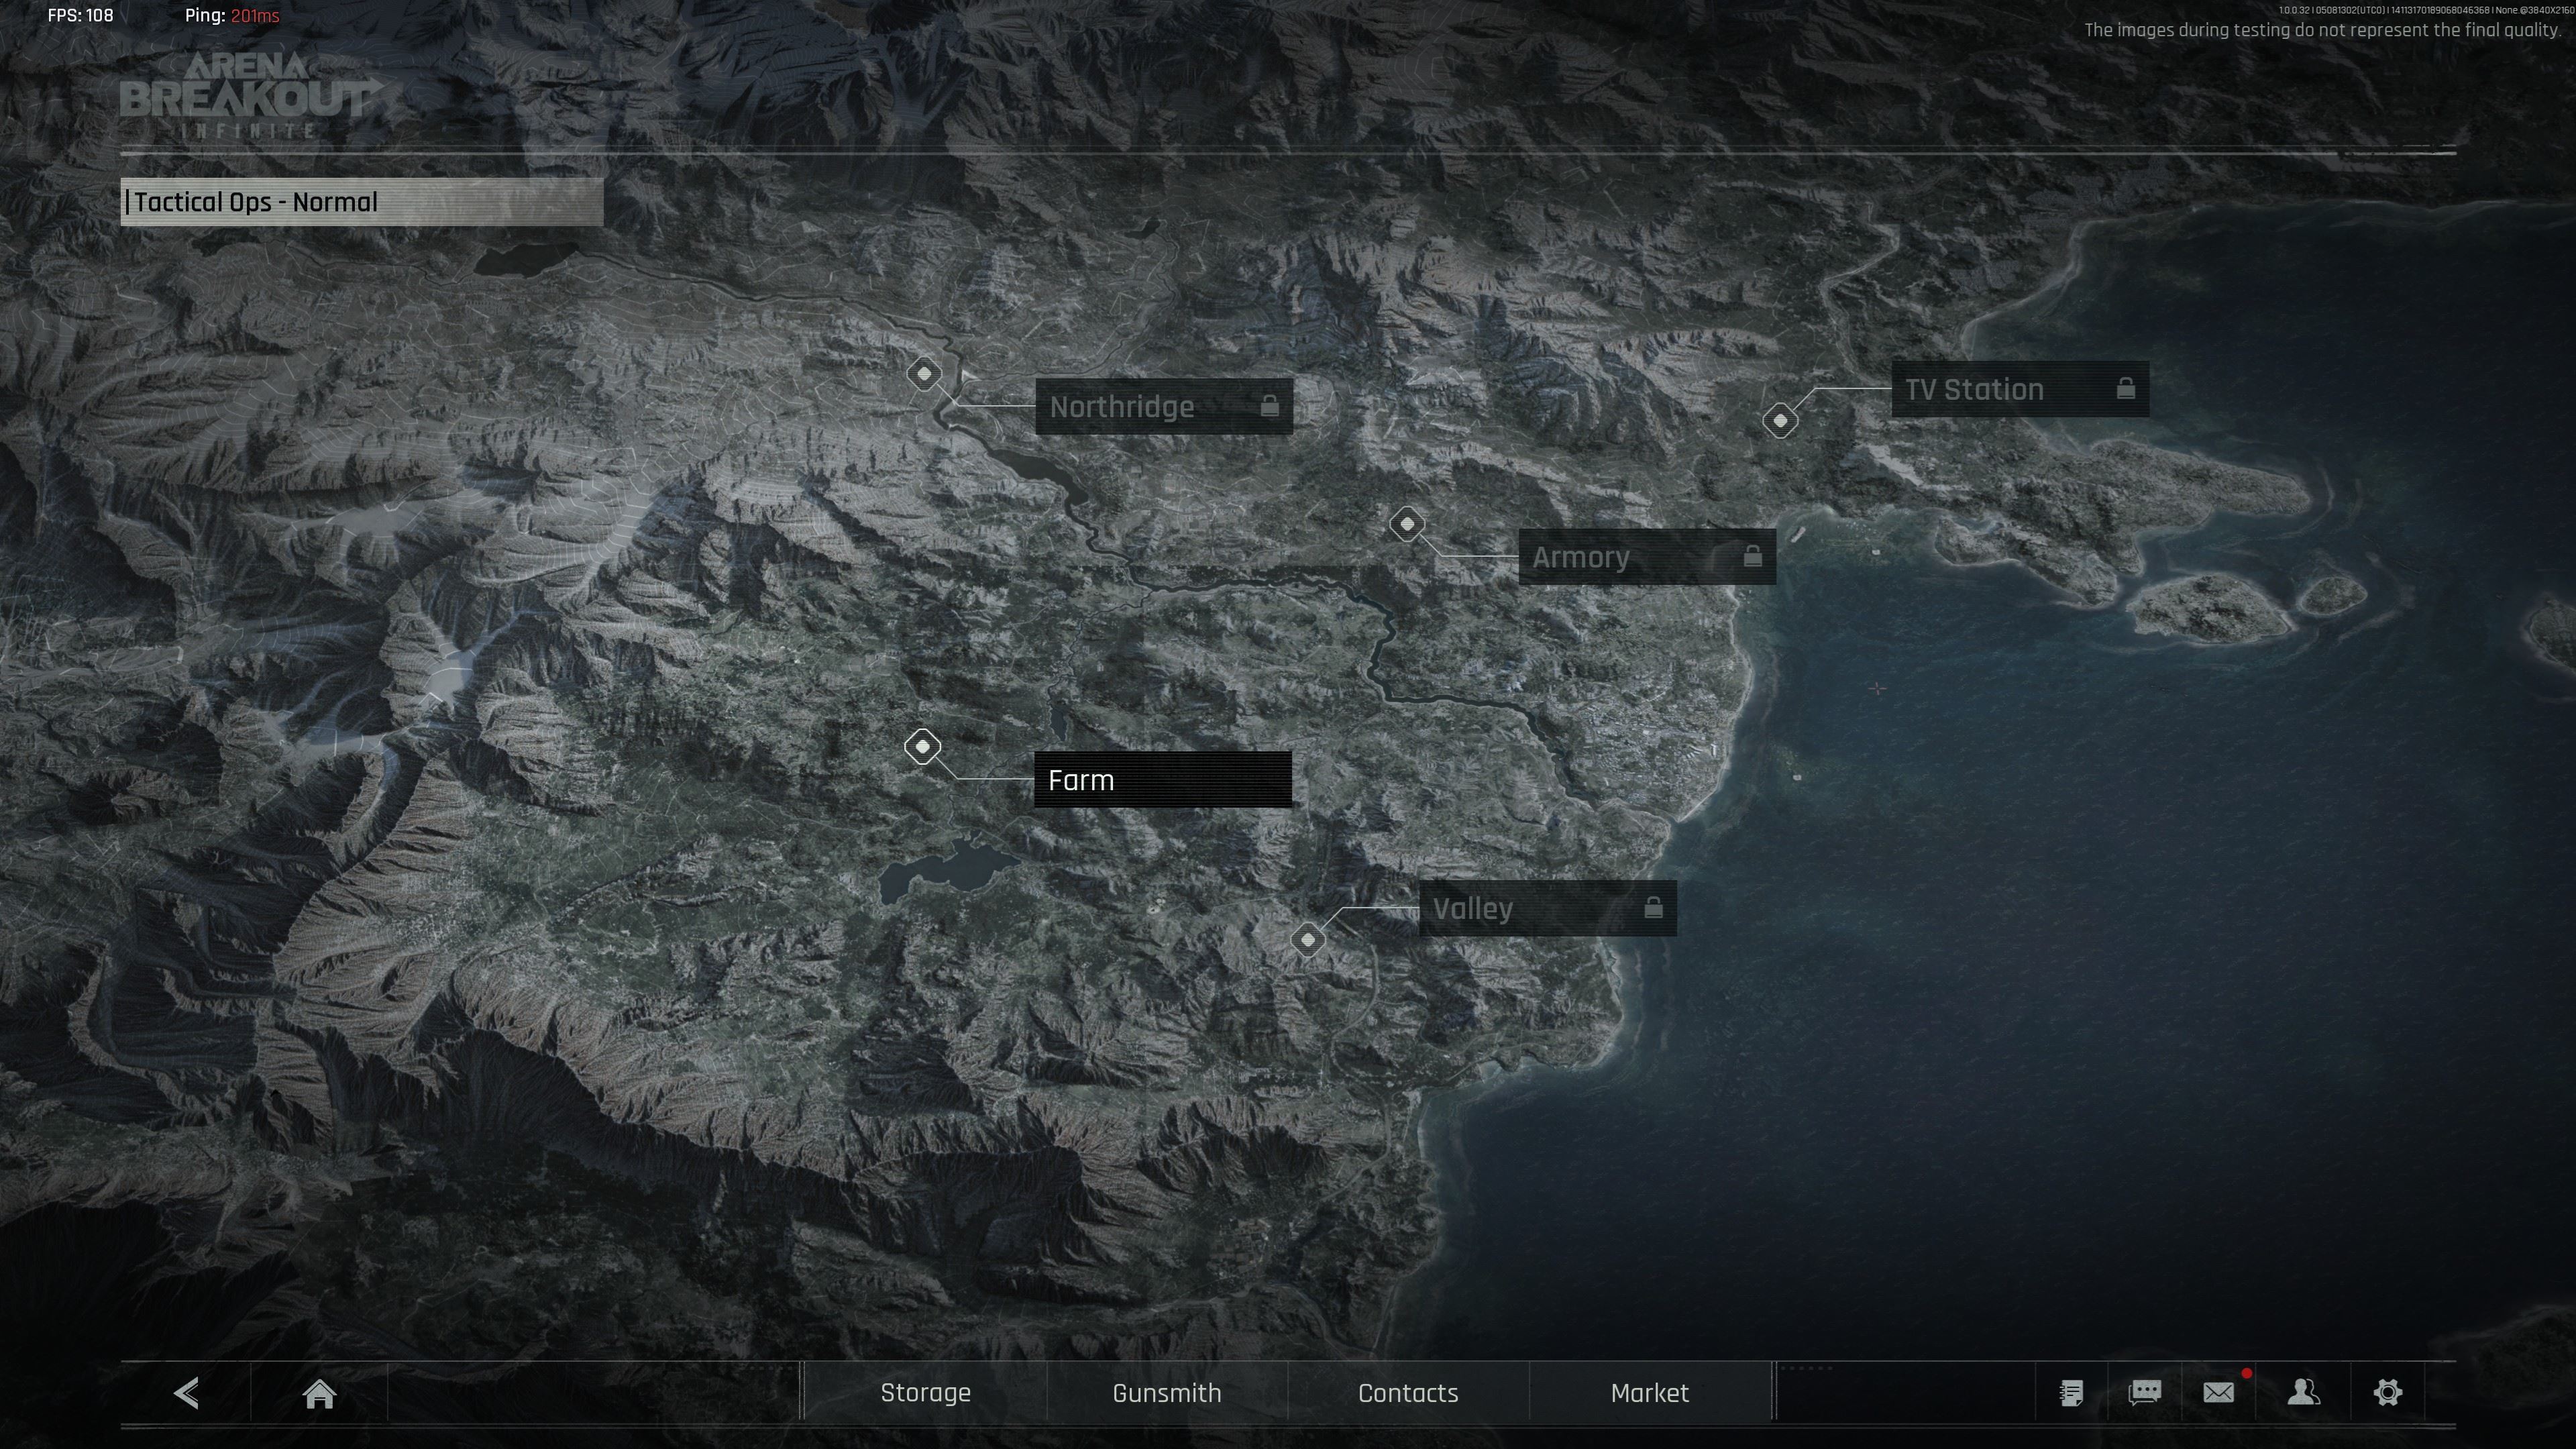
Task: Go to the Market tab
Action: tap(1649, 1393)
